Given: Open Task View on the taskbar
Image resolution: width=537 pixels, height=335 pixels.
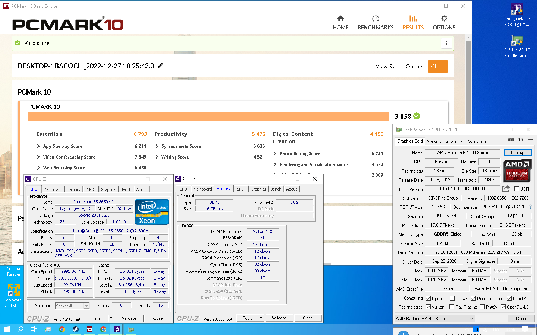Looking at the screenshot, I should pos(34,329).
